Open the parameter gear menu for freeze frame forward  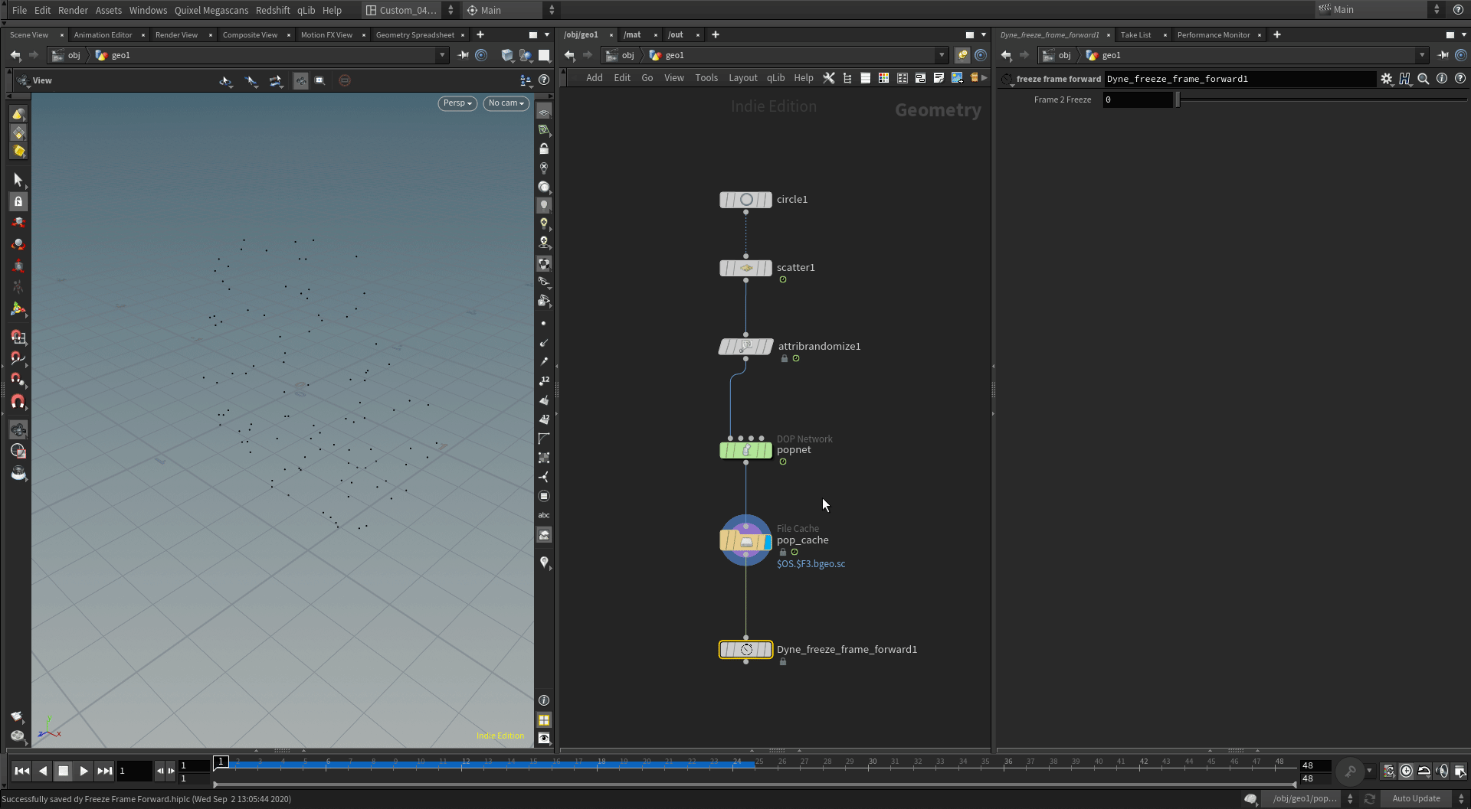(x=1387, y=79)
